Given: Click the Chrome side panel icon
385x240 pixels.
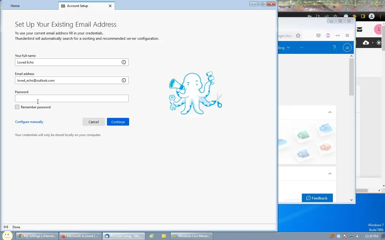Looking at the screenshot, I should 363,16.
